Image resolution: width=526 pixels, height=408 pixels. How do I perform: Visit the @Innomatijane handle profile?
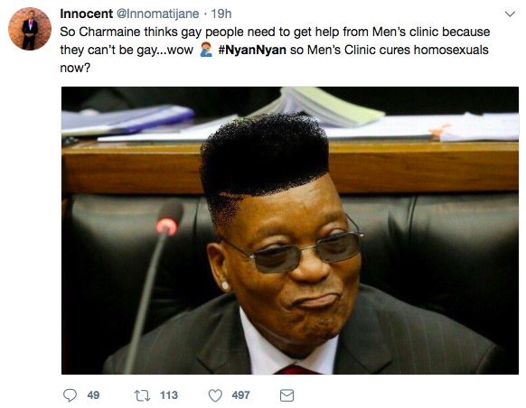coord(157,14)
